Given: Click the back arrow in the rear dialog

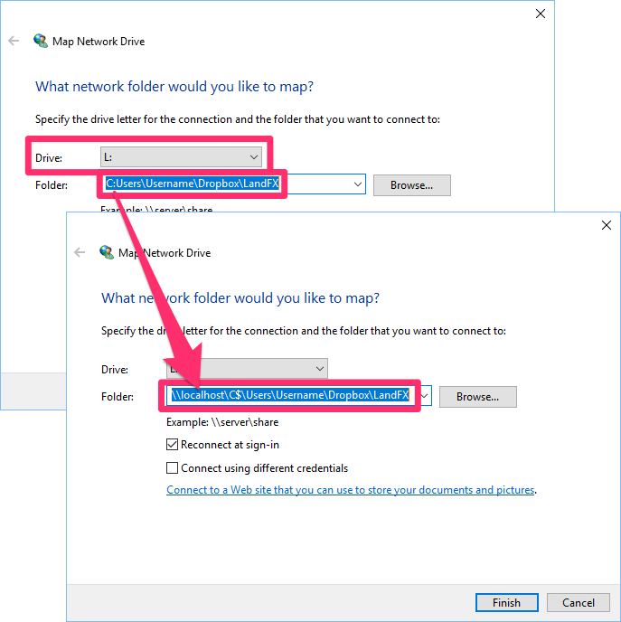Looking at the screenshot, I should pos(14,42).
